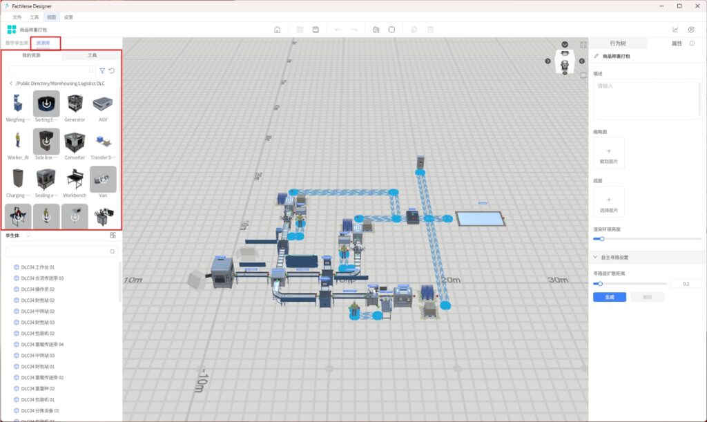Click the Home icon in the top toolbar
Screen dimensions: 707x422
[277, 30]
